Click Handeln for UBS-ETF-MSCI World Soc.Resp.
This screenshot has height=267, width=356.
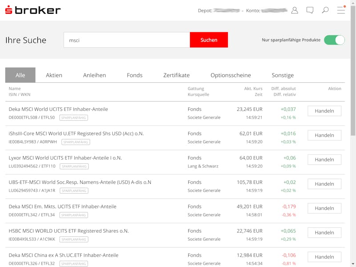pos(324,184)
